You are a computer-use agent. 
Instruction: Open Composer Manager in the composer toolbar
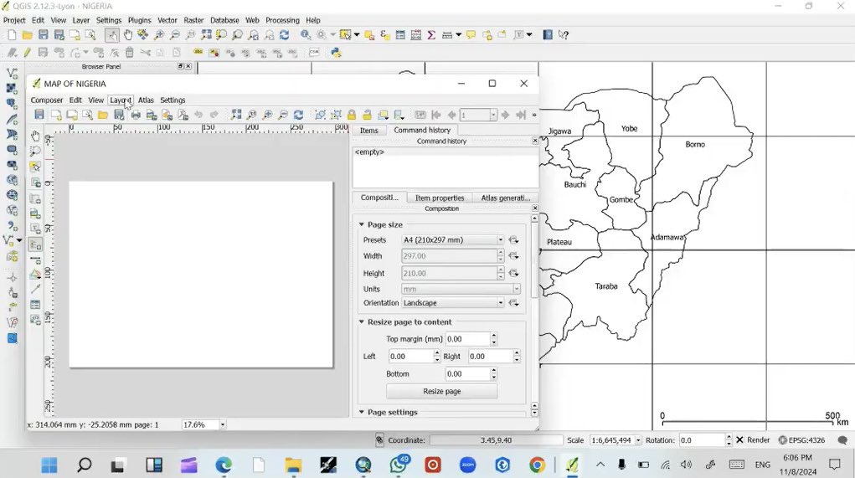(87, 115)
